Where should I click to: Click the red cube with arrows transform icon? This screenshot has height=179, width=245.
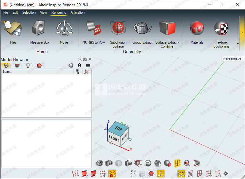pyautogui.click(x=151, y=174)
